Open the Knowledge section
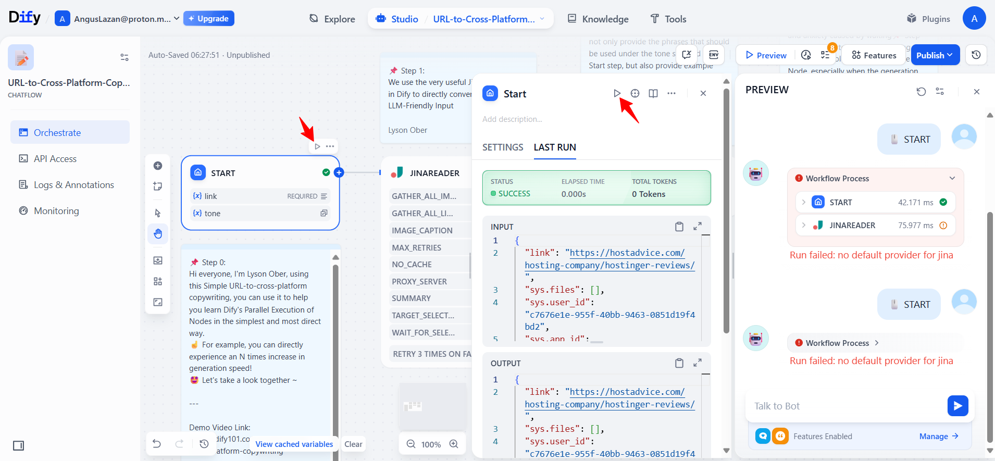Image resolution: width=995 pixels, height=461 pixels. coord(598,19)
